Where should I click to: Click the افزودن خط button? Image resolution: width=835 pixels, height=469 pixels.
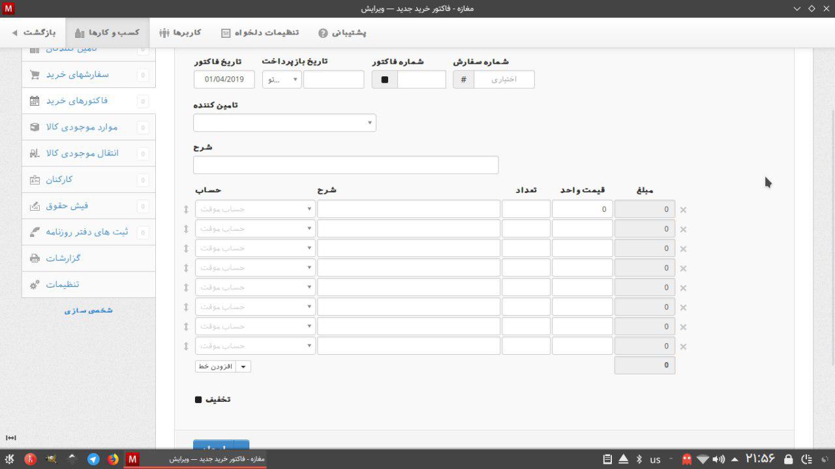(x=215, y=367)
